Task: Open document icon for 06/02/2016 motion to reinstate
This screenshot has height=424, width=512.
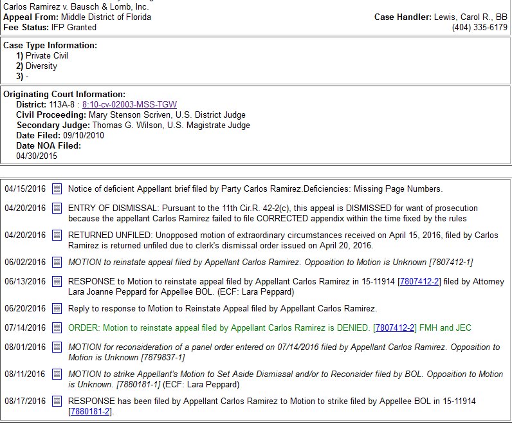Action: (57, 263)
